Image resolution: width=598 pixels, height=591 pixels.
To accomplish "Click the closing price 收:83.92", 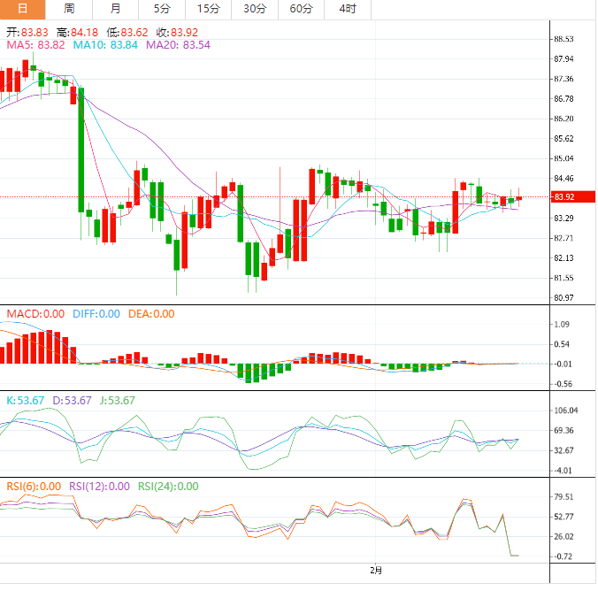I will pos(177,33).
